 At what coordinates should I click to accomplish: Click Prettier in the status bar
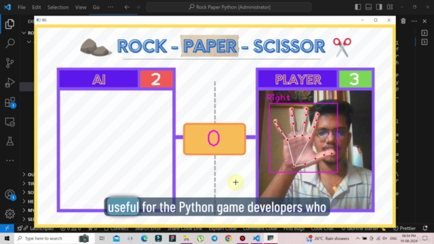(x=405, y=228)
